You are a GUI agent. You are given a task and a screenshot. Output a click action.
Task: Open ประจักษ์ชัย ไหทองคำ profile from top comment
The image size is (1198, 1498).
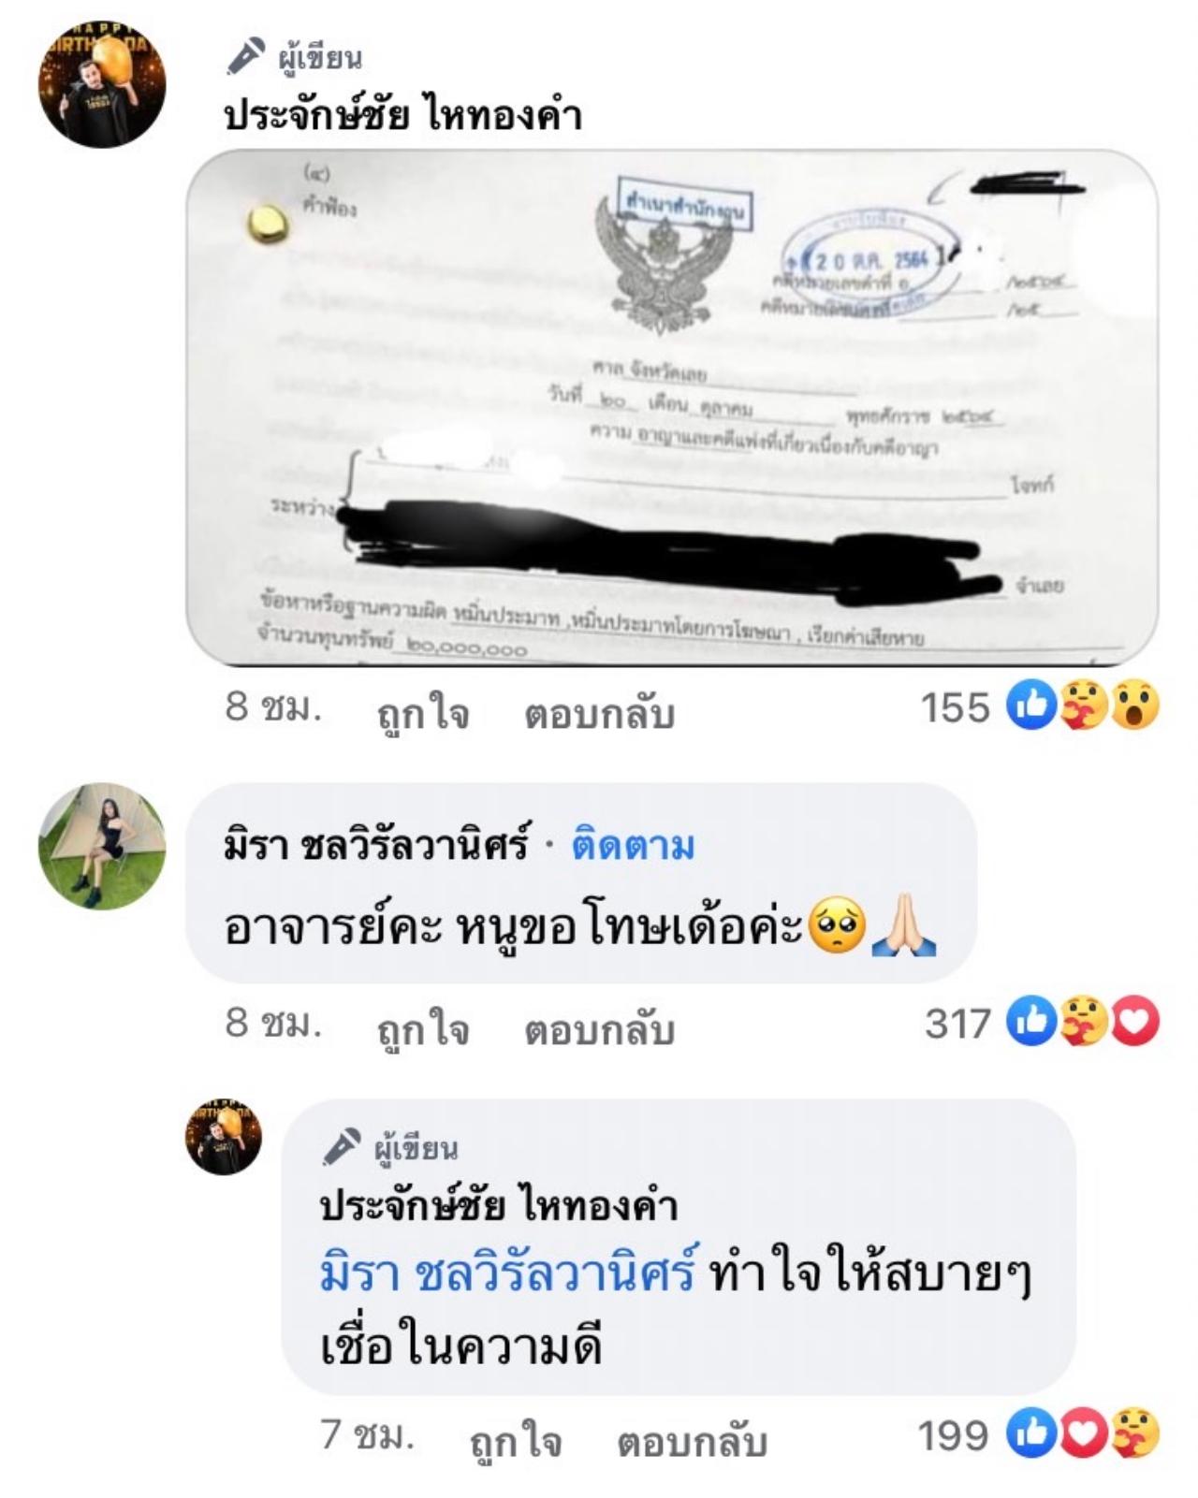[403, 116]
